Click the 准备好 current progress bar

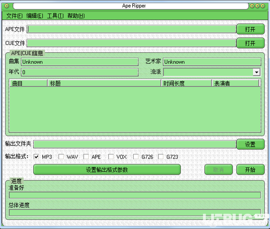point(135,195)
